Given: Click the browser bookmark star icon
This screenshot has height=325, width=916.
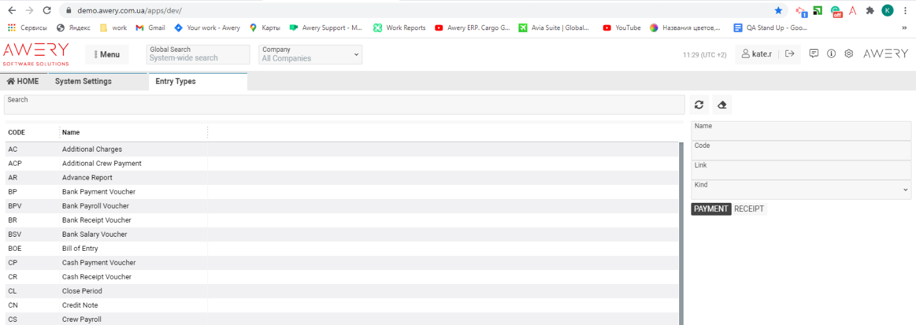Looking at the screenshot, I should click(x=778, y=10).
